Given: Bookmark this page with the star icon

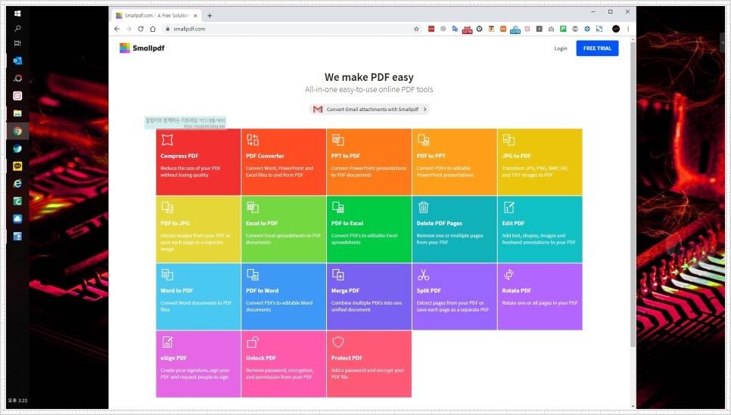Looking at the screenshot, I should (x=416, y=29).
